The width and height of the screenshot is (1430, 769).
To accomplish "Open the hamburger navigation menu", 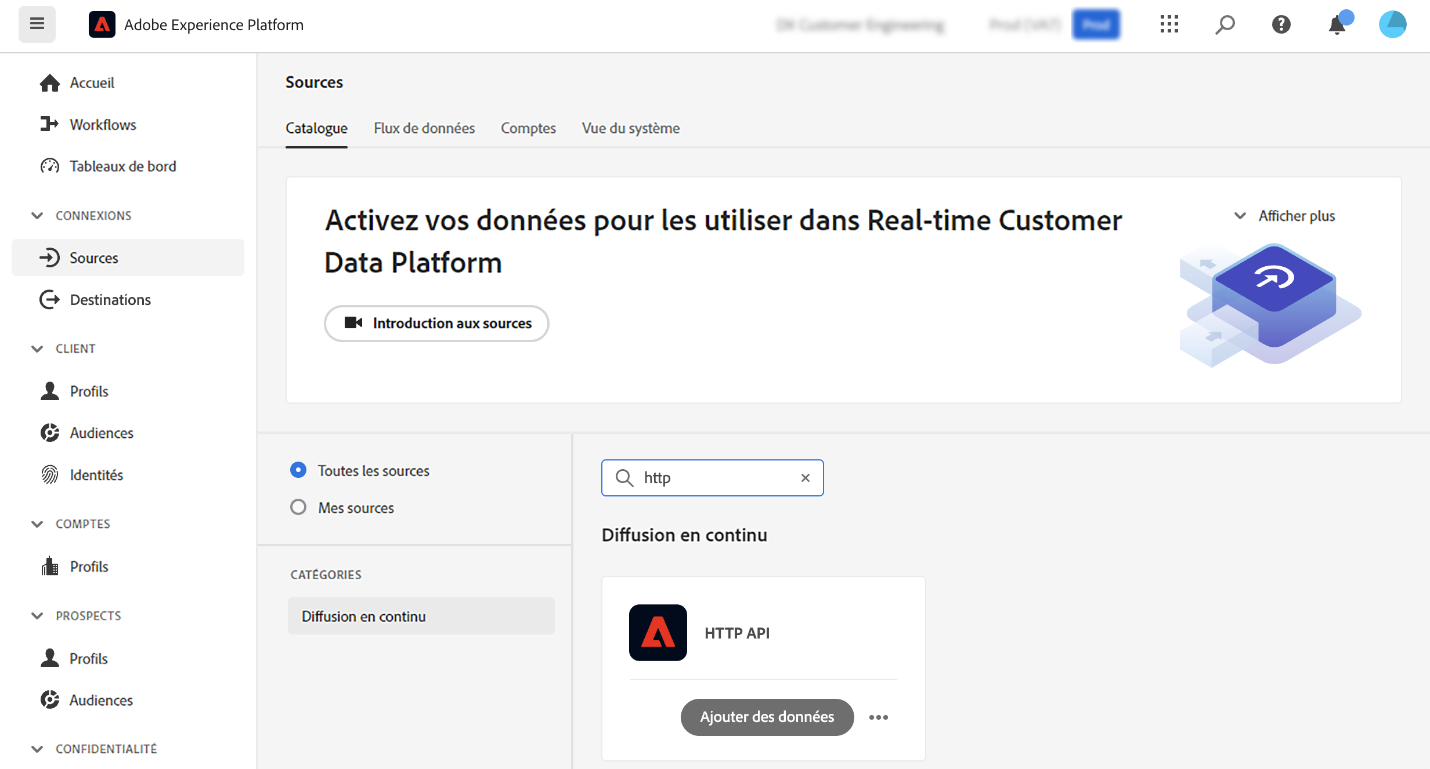I will (x=37, y=24).
